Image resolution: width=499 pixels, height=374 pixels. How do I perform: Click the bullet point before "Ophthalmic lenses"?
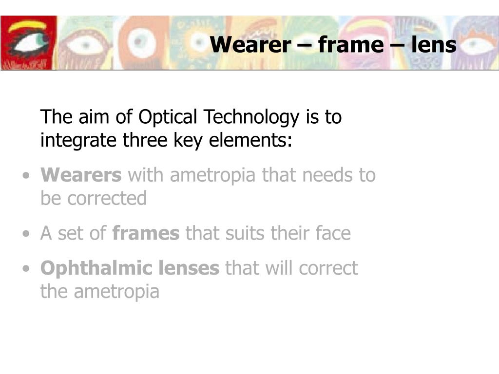click(x=26, y=269)
